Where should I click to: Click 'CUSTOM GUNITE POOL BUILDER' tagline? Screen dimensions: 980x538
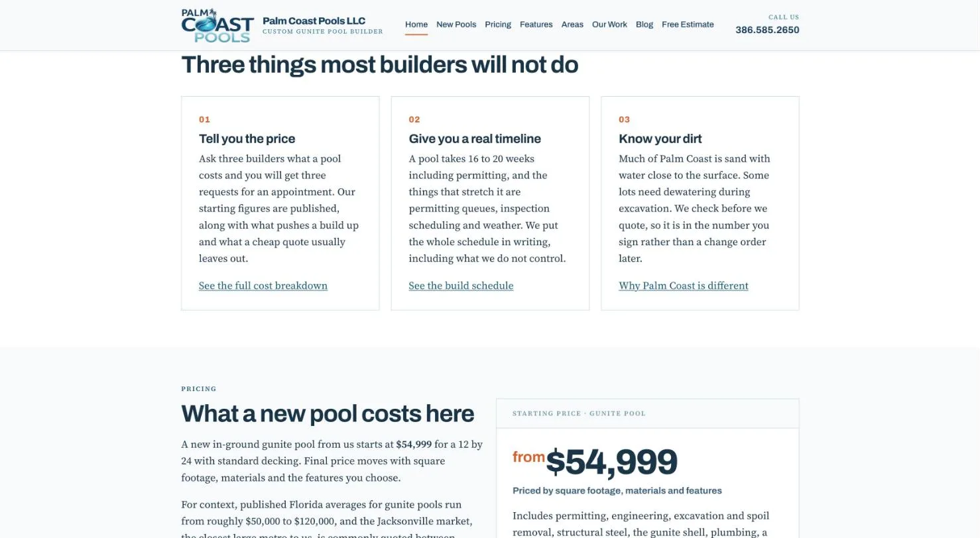click(x=323, y=32)
